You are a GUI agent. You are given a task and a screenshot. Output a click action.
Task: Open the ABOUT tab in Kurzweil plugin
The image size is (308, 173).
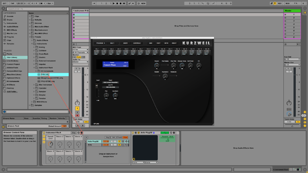(174, 43)
